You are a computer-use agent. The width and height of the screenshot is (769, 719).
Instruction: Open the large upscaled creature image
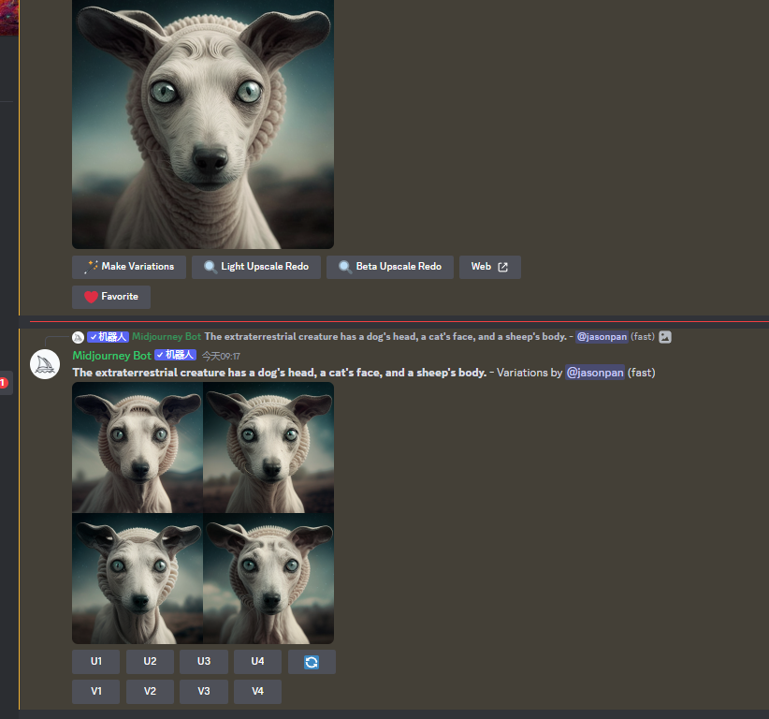[x=203, y=122]
